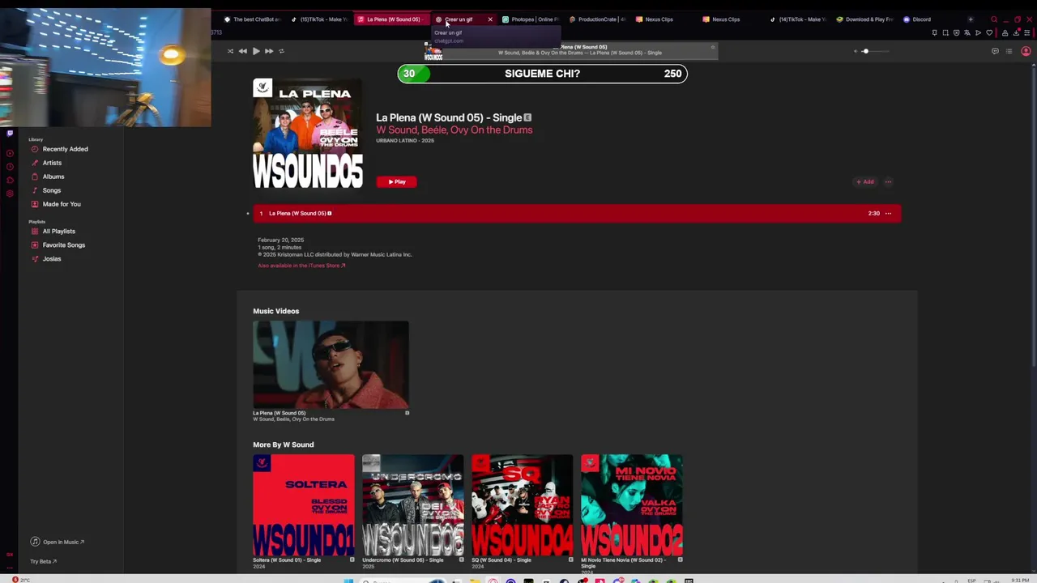1037x583 pixels.
Task: Click the download icon in browser toolbar
Action: 1016,33
